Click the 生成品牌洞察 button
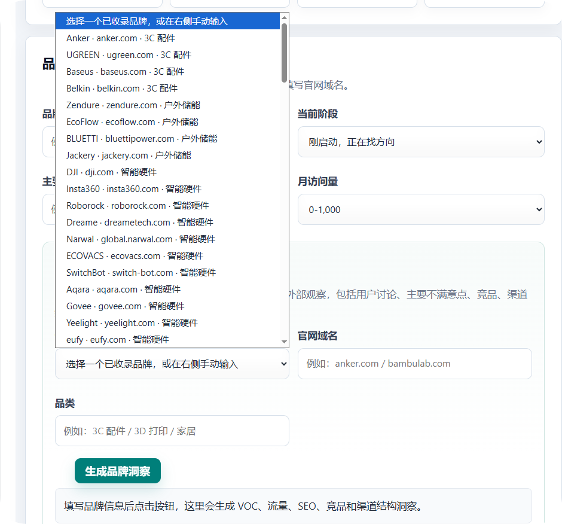Image resolution: width=562 pixels, height=524 pixels. [x=118, y=471]
